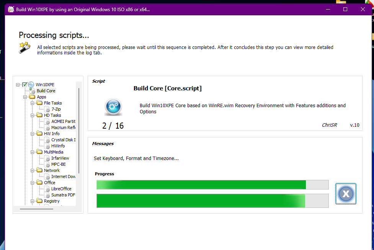Click the MPC-BE script icon
The width and height of the screenshot is (374, 250).
47,164
